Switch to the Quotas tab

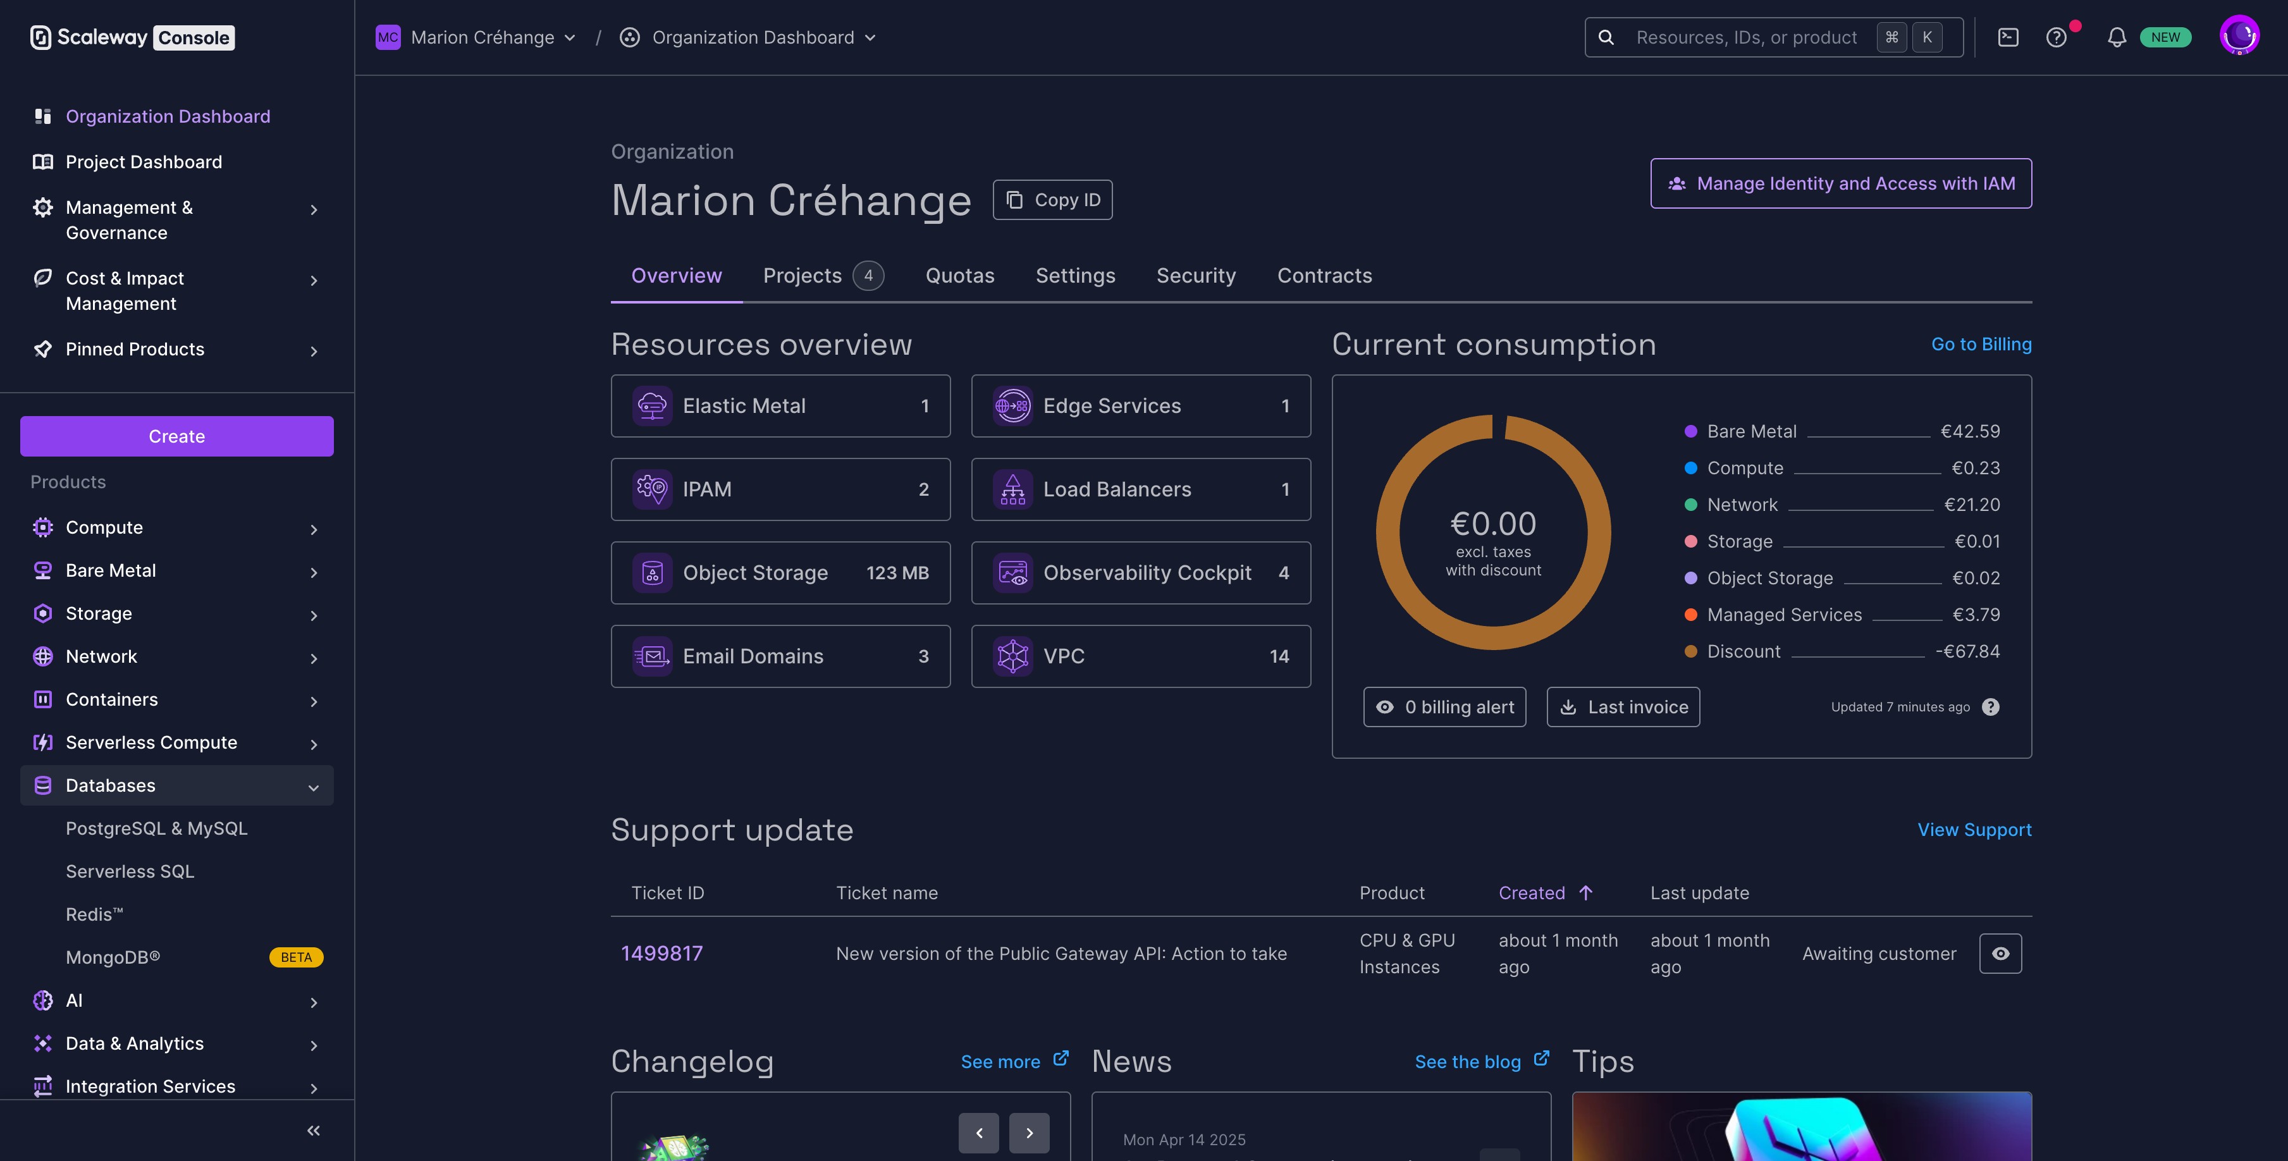click(959, 275)
